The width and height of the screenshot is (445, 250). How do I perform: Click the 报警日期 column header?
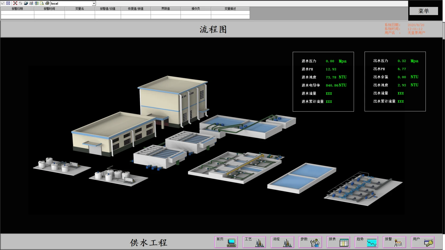pos(17,9)
